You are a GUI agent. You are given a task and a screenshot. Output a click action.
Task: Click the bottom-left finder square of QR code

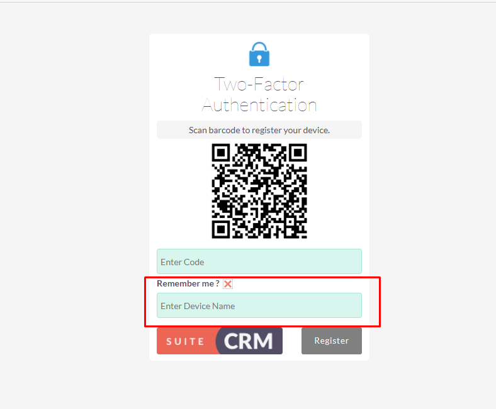[221, 229]
